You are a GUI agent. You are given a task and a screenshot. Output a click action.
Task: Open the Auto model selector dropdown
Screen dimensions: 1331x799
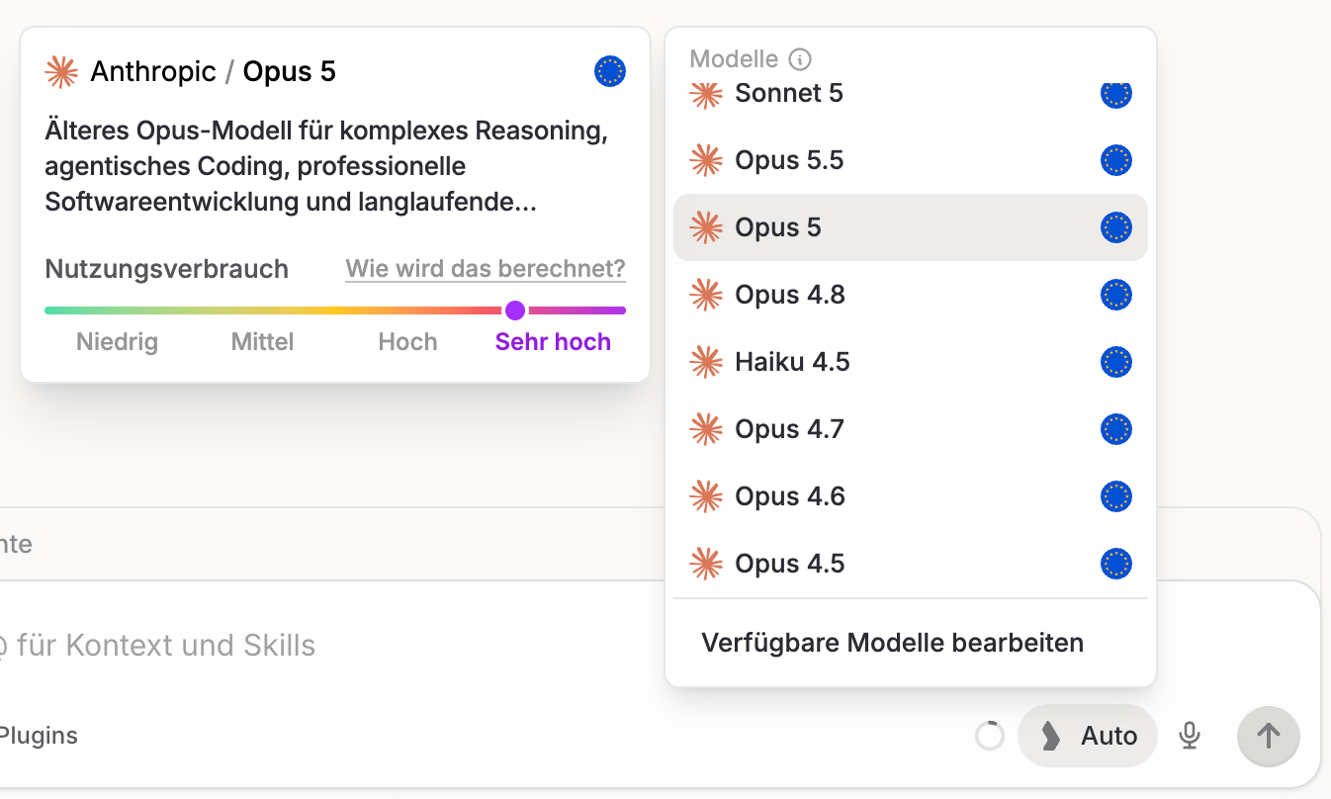point(1088,736)
